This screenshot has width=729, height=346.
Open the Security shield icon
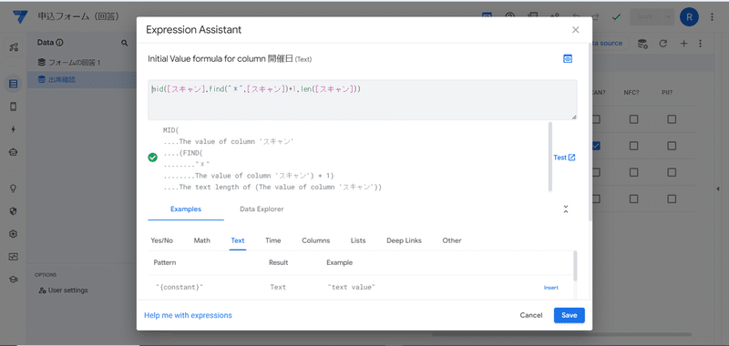point(13,211)
